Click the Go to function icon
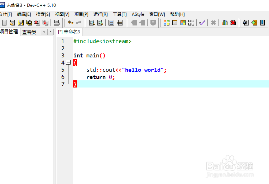 point(111,23)
